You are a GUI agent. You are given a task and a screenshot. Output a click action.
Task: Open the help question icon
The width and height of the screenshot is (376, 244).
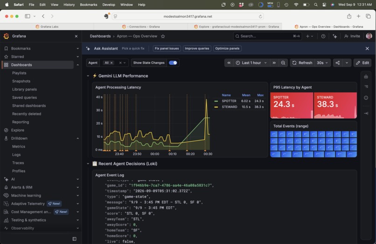point(323,36)
